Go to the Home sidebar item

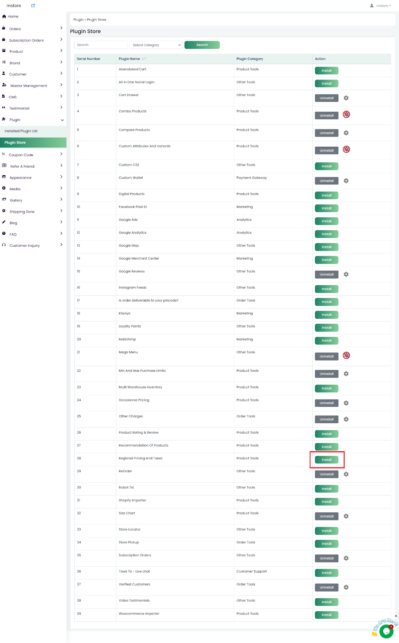point(13,16)
